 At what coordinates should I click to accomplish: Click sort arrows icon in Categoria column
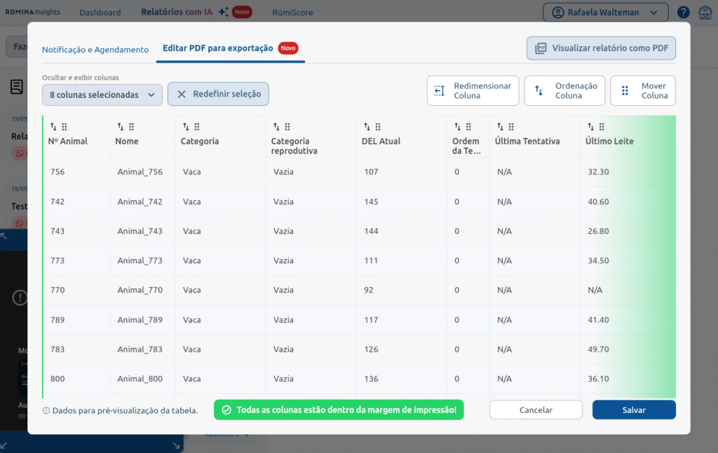(x=186, y=127)
